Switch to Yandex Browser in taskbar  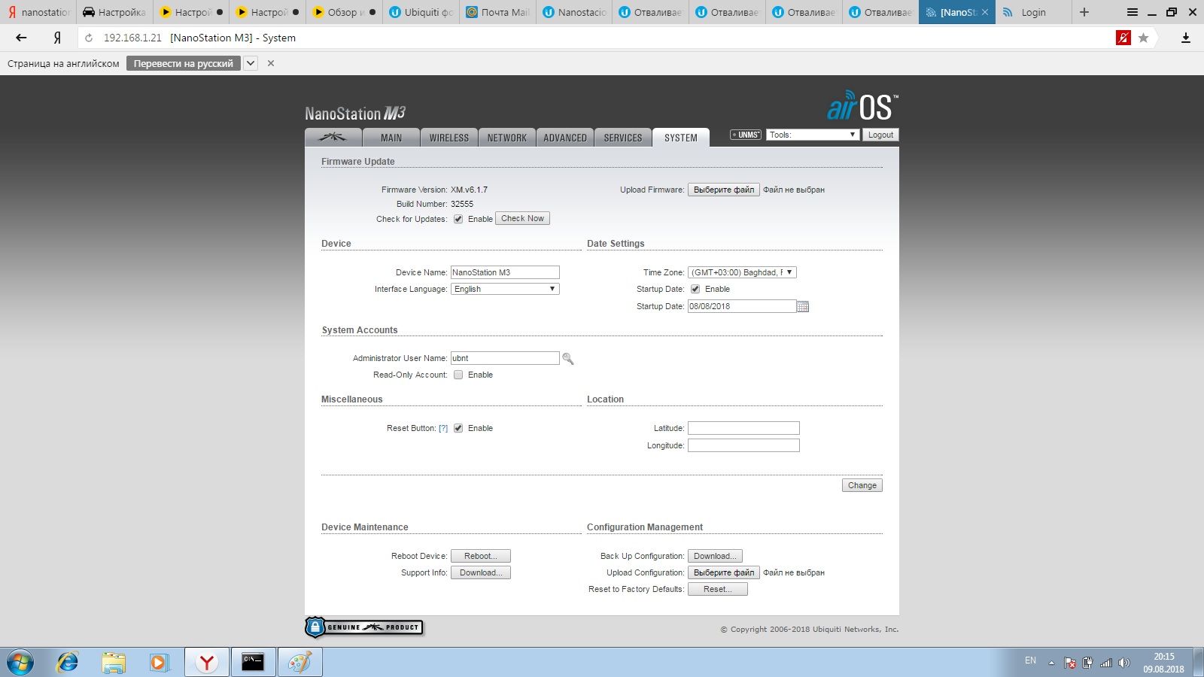click(207, 663)
